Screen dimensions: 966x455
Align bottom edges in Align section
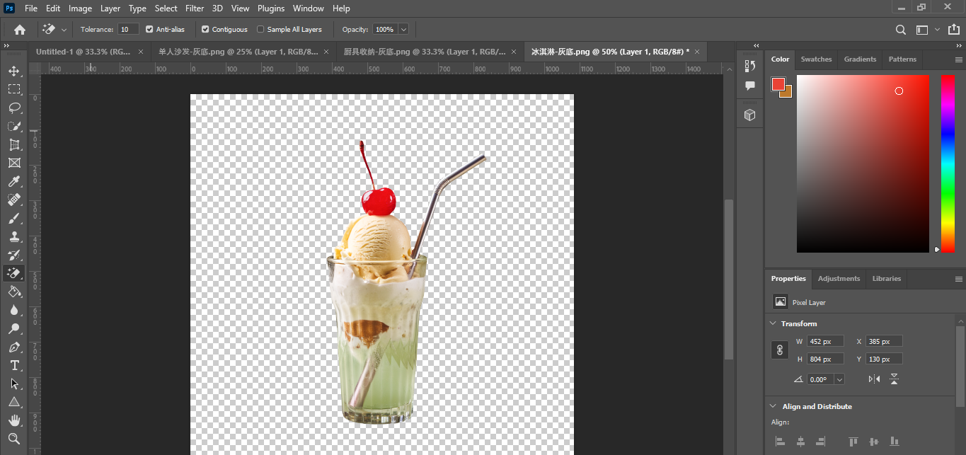click(x=894, y=442)
